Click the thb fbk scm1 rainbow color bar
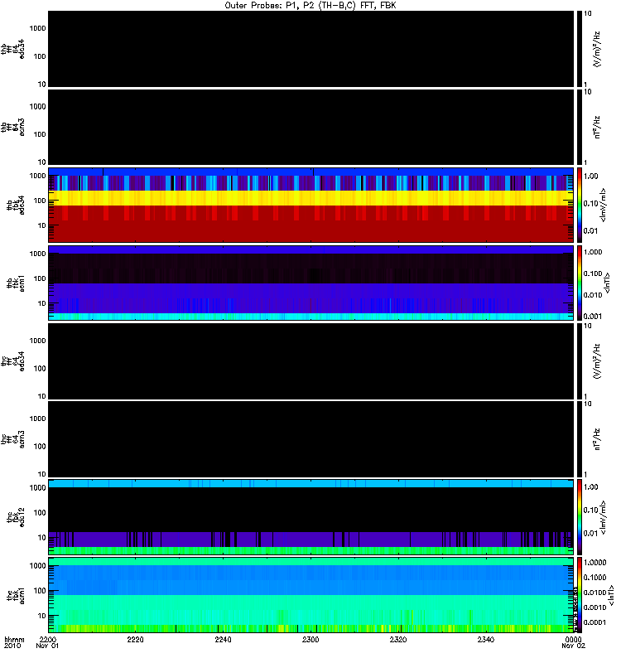 pos(580,283)
